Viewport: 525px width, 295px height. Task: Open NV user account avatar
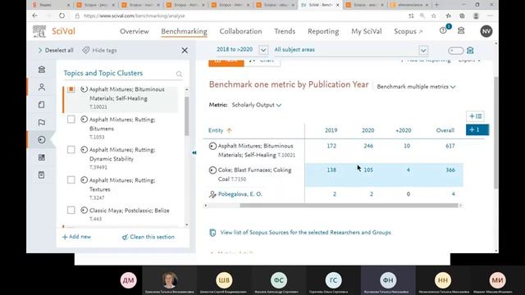click(486, 31)
